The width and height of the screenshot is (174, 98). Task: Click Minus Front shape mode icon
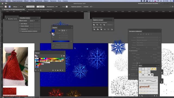click(x=97, y=25)
